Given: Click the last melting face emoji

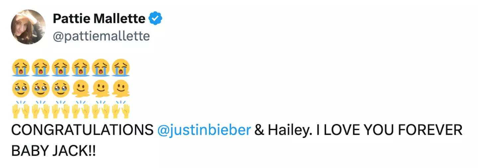Looking at the screenshot, I should [121, 89].
